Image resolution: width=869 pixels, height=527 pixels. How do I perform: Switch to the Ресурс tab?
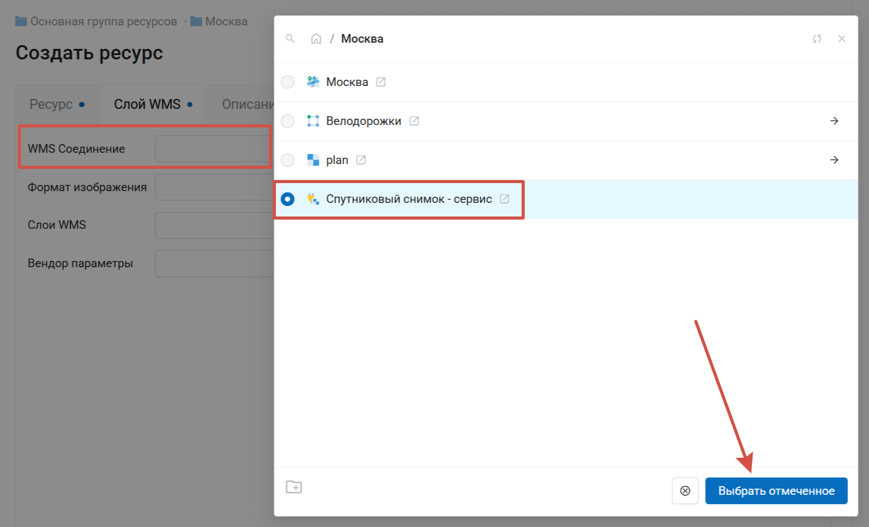[x=56, y=105]
